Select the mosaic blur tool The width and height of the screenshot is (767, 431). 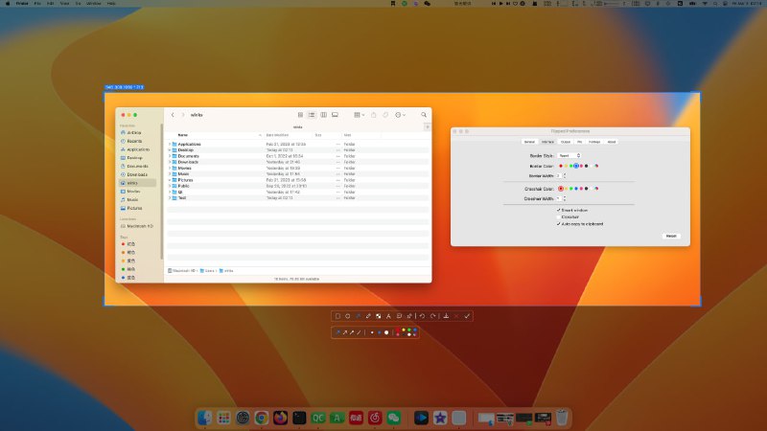tap(378, 316)
